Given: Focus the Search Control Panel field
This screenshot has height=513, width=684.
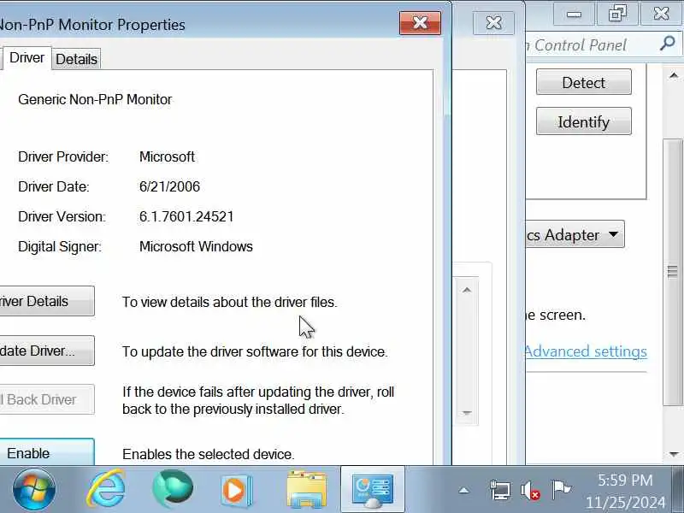Looking at the screenshot, I should pyautogui.click(x=593, y=44).
